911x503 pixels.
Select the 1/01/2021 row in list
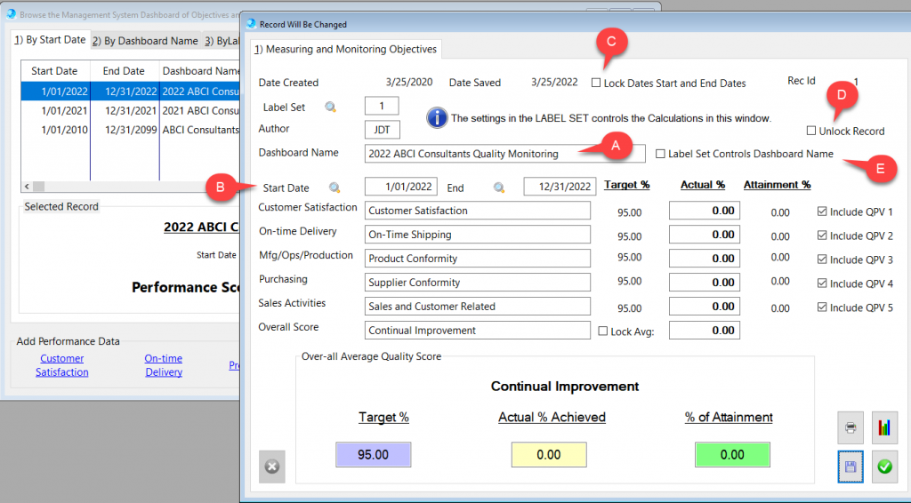pos(130,110)
